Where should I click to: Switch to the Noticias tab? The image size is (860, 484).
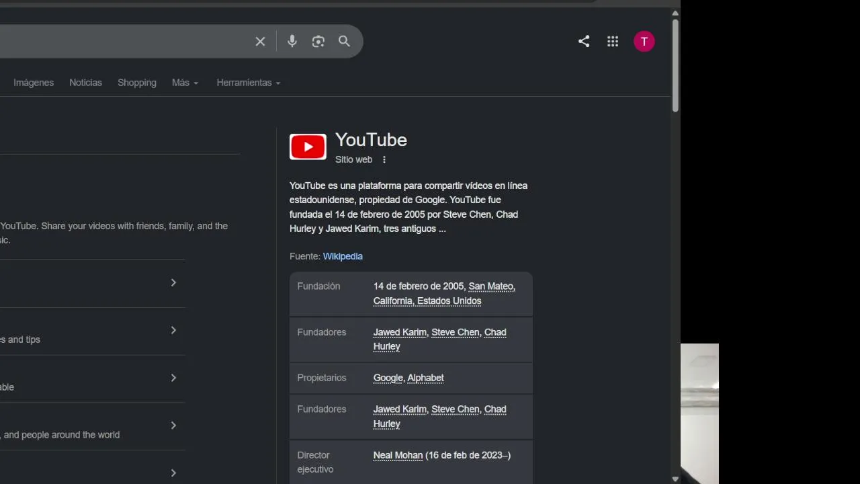coord(85,83)
